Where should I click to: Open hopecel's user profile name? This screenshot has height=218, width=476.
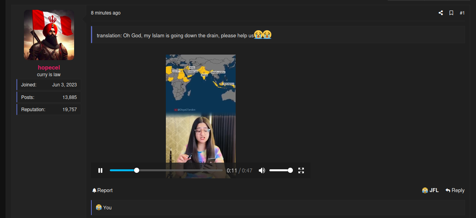[49, 68]
